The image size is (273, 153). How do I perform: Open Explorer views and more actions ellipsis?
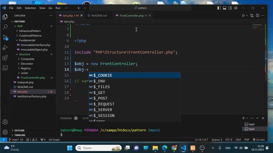[x=51, y=16]
